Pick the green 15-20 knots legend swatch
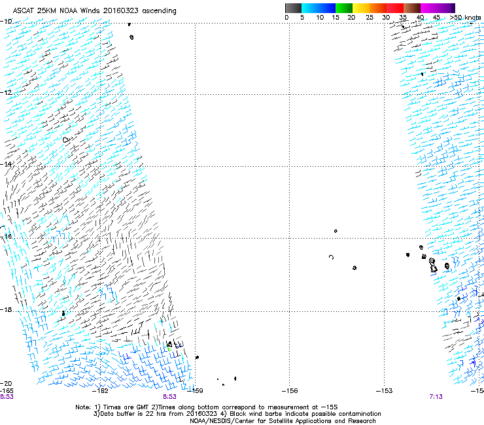Image resolution: width=484 pixels, height=425 pixels. [344, 8]
